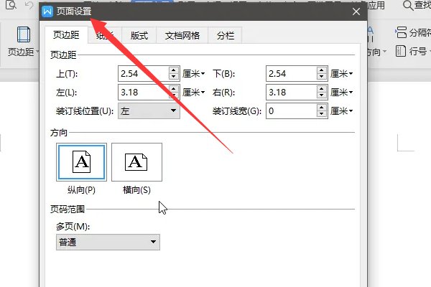Click the 下(B) margin input field
This screenshot has width=431, height=287.
[292, 74]
